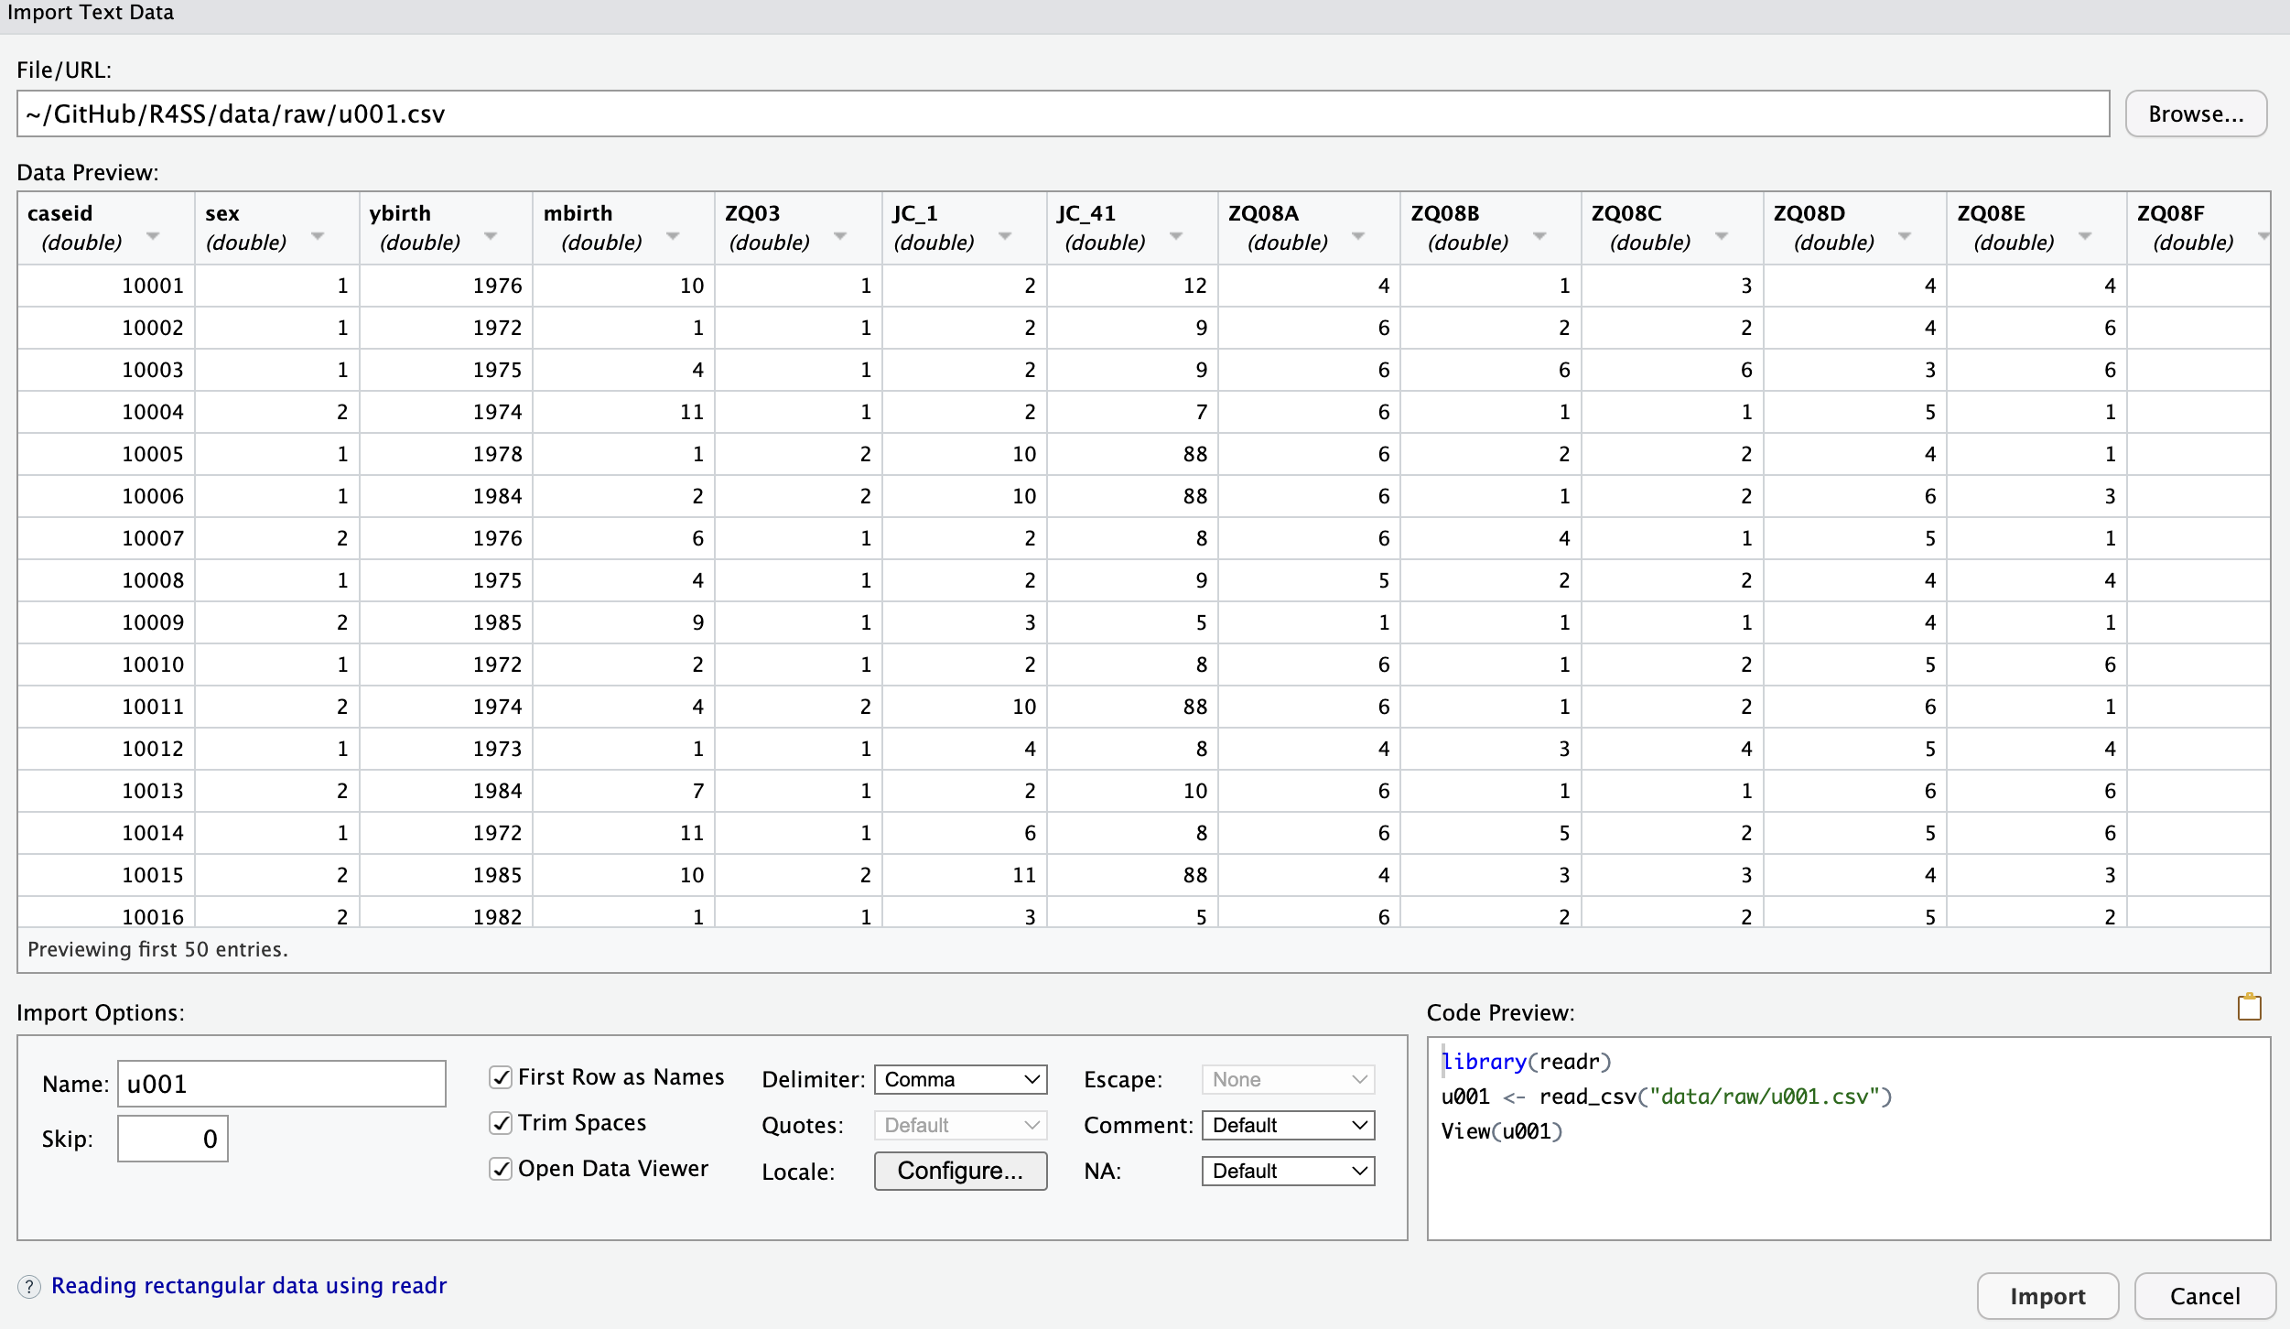The image size is (2290, 1329).
Task: Open the ybirth column type arrow
Action: click(491, 237)
